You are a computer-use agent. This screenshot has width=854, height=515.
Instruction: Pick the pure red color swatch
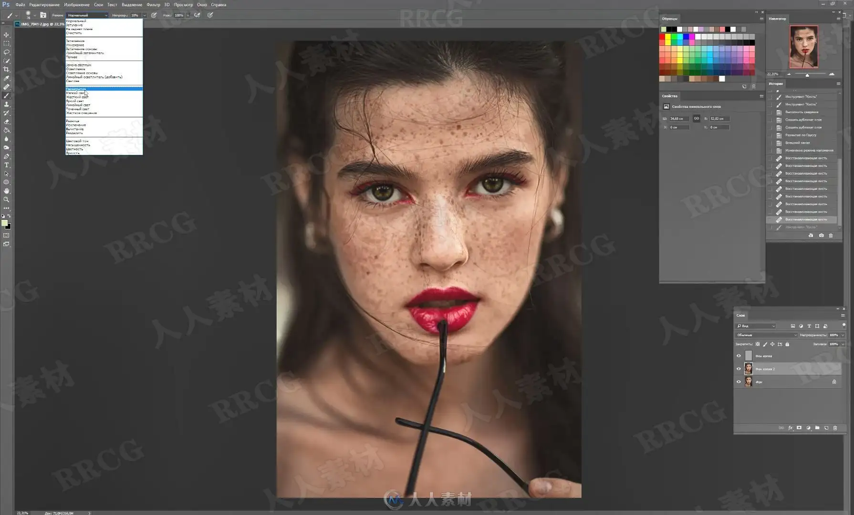[662, 37]
